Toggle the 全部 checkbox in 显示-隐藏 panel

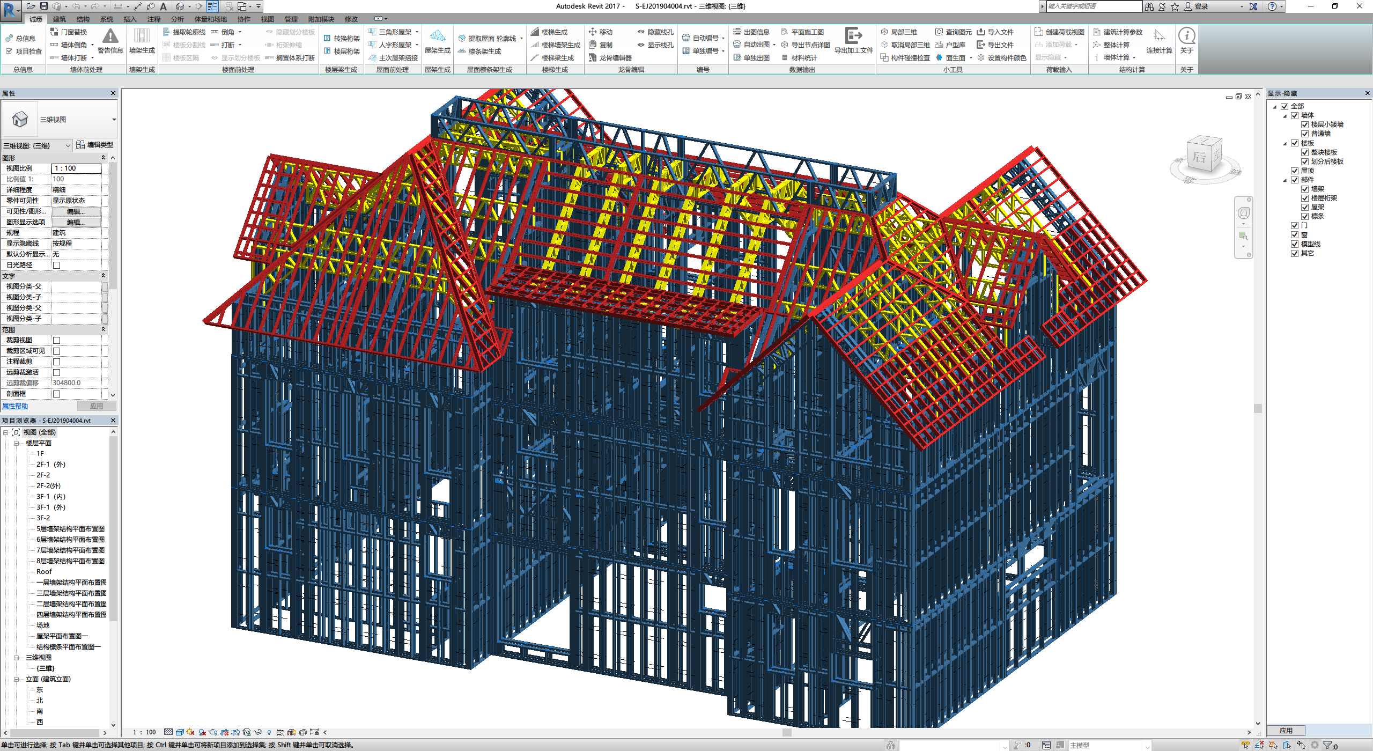click(1285, 106)
